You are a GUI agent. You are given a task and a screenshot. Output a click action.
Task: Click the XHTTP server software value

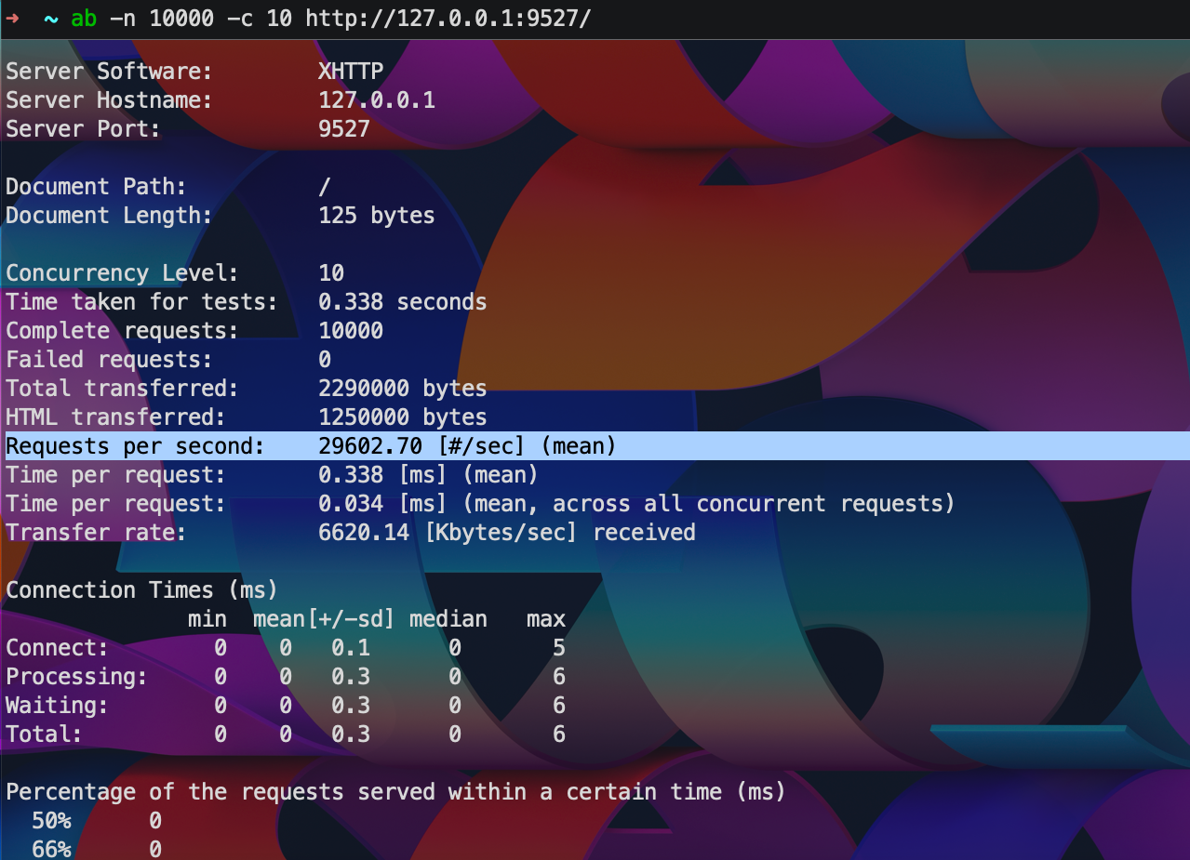pos(350,72)
